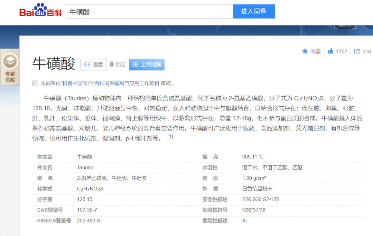Image resolution: width=373 pixels, height=236 pixels.
Task: Click the 外观 row label
Action: [210, 189]
